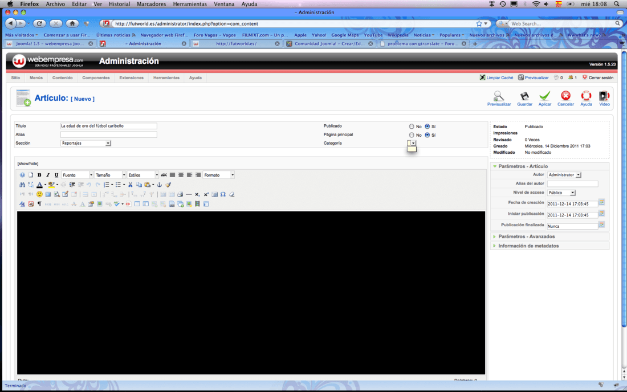Open the editor find binoculars tool

pos(22,185)
